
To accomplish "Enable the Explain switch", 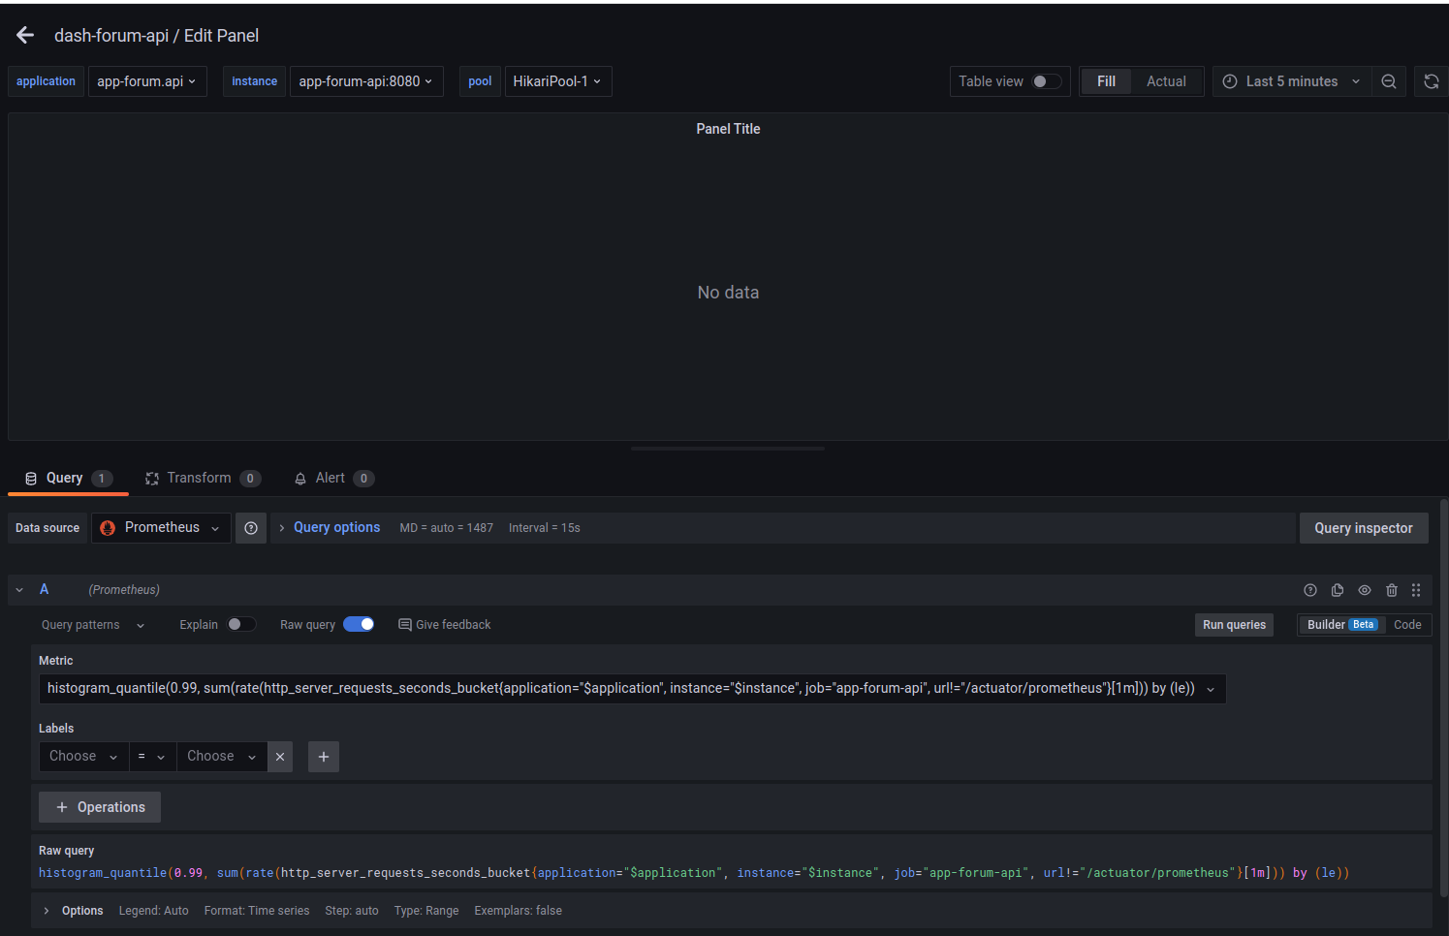I will tap(241, 625).
